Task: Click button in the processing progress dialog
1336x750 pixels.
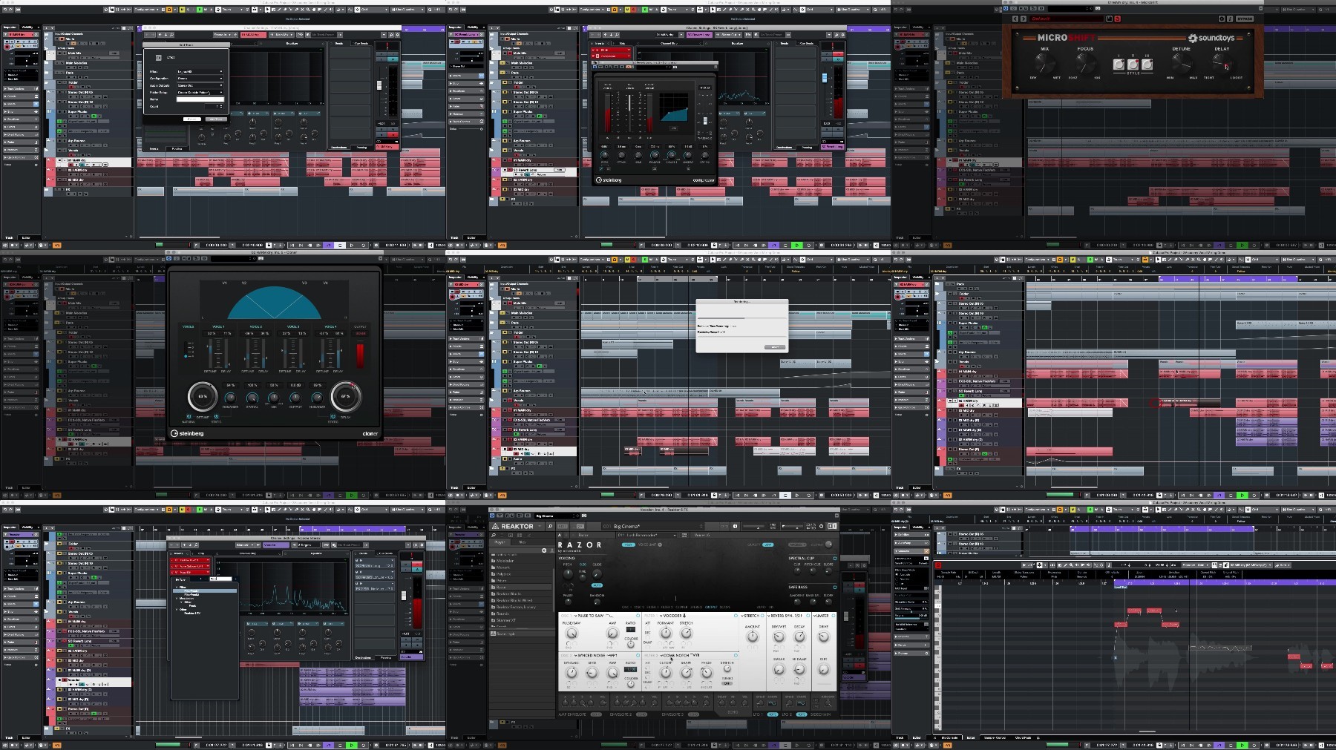Action: coord(775,347)
